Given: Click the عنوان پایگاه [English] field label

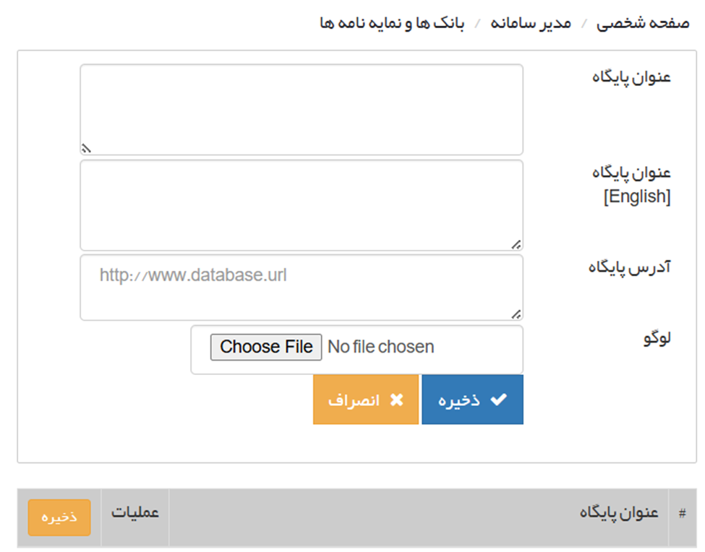Looking at the screenshot, I should (631, 184).
